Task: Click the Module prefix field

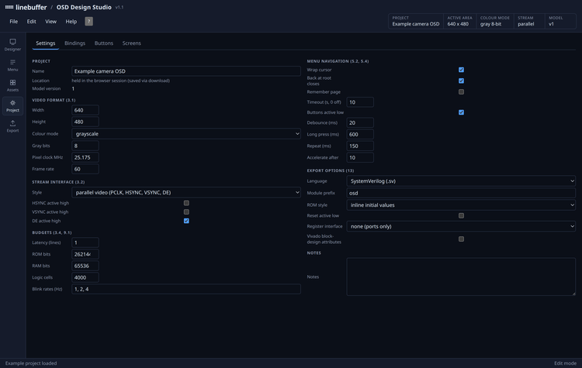Action: (x=461, y=193)
